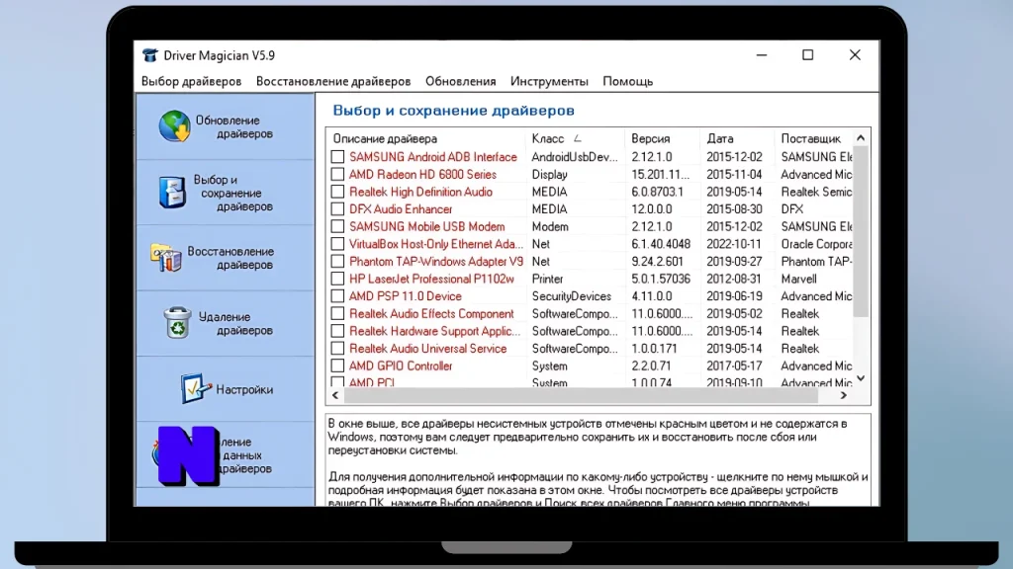Click the Oracle Corpora provider cell

[816, 244]
